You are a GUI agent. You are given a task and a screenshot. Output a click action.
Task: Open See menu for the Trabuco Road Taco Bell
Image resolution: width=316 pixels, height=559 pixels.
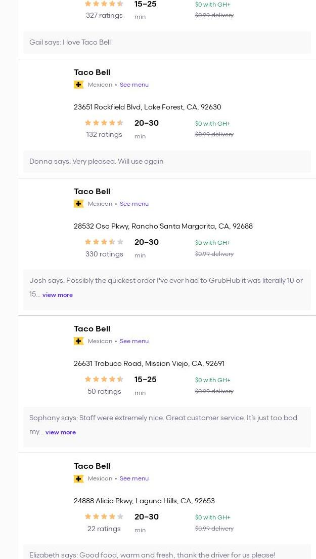[134, 341]
